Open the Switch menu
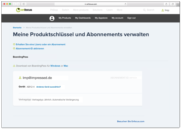The image size is (181, 129). pos(65,10)
